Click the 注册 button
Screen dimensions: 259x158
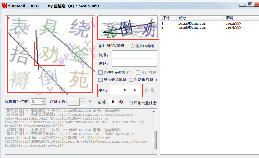pyautogui.click(x=150, y=90)
